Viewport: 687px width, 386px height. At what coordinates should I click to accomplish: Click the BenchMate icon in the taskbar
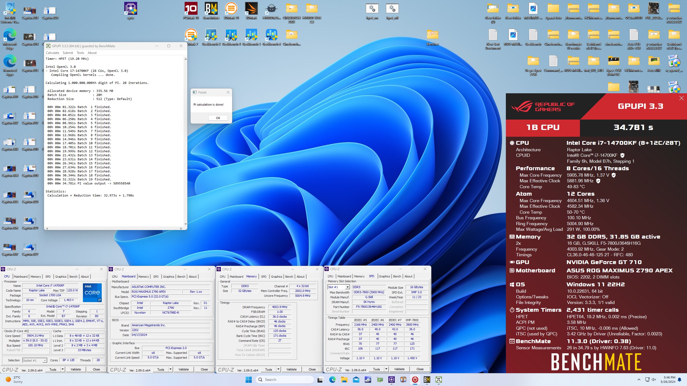point(427,380)
